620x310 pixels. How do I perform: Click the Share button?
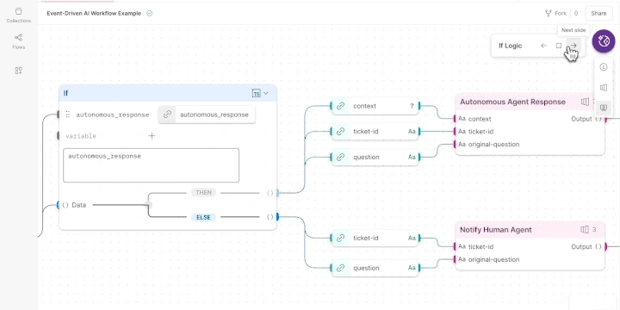(x=598, y=14)
